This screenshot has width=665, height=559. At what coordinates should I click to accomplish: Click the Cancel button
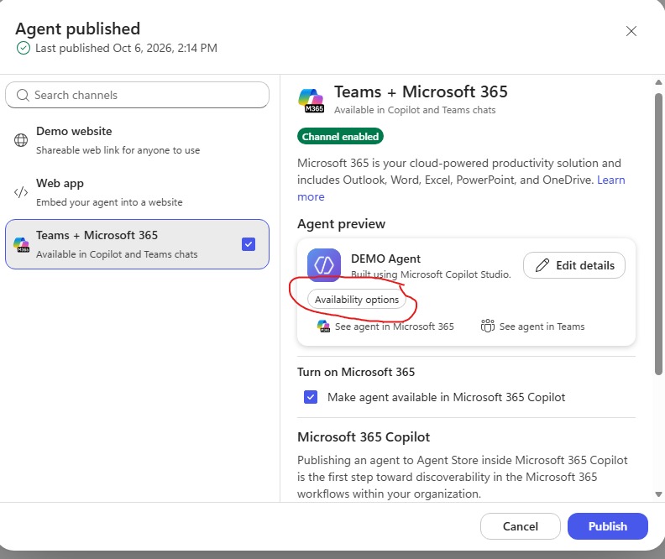(520, 526)
